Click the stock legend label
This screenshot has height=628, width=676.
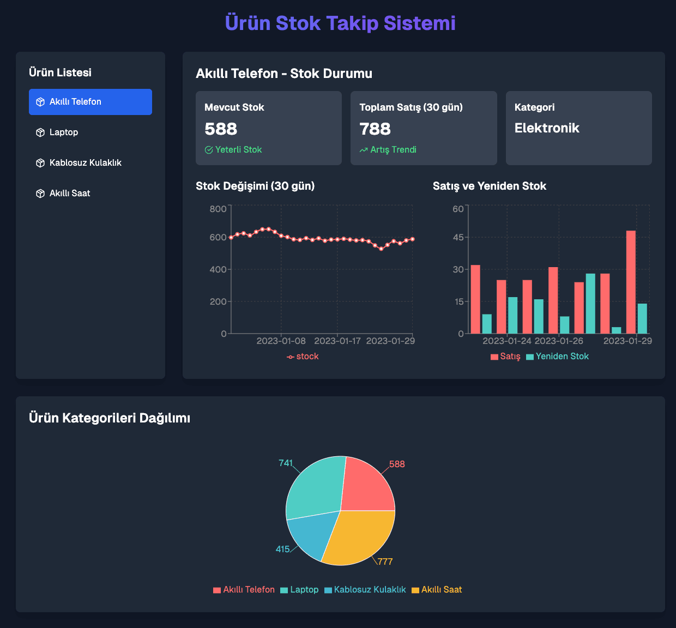(307, 357)
